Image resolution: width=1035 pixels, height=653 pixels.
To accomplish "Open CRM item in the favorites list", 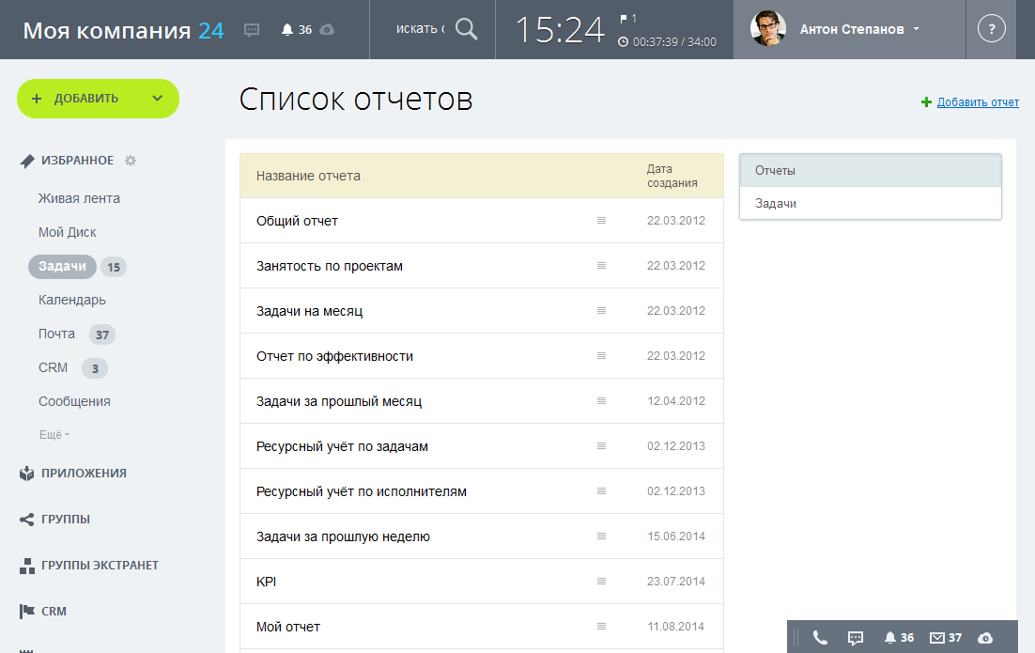I will tap(53, 367).
